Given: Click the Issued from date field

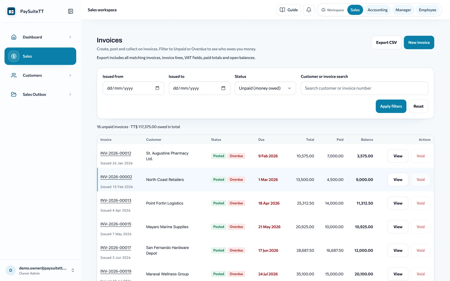Looking at the screenshot, I should coord(133,88).
